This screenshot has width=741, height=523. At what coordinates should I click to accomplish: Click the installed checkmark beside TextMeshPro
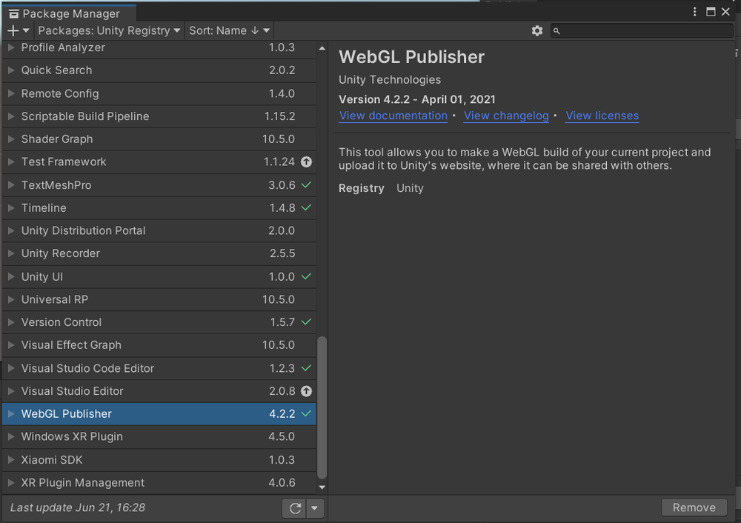click(306, 185)
